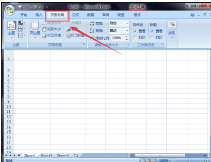Image resolution: width=211 pixels, height=162 pixels.
Task: Switch to 公式 Formulas tab
Action: click(76, 15)
